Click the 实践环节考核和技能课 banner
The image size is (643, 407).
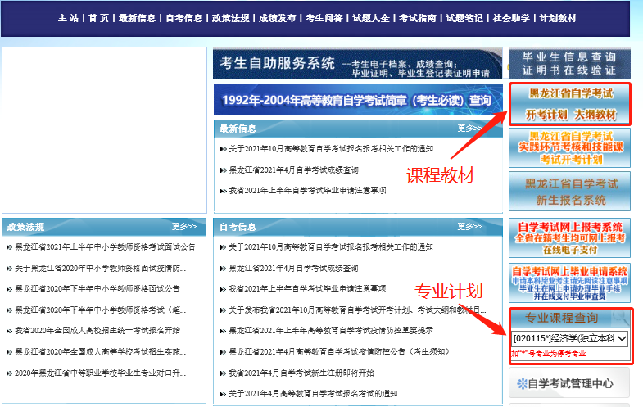[569, 147]
